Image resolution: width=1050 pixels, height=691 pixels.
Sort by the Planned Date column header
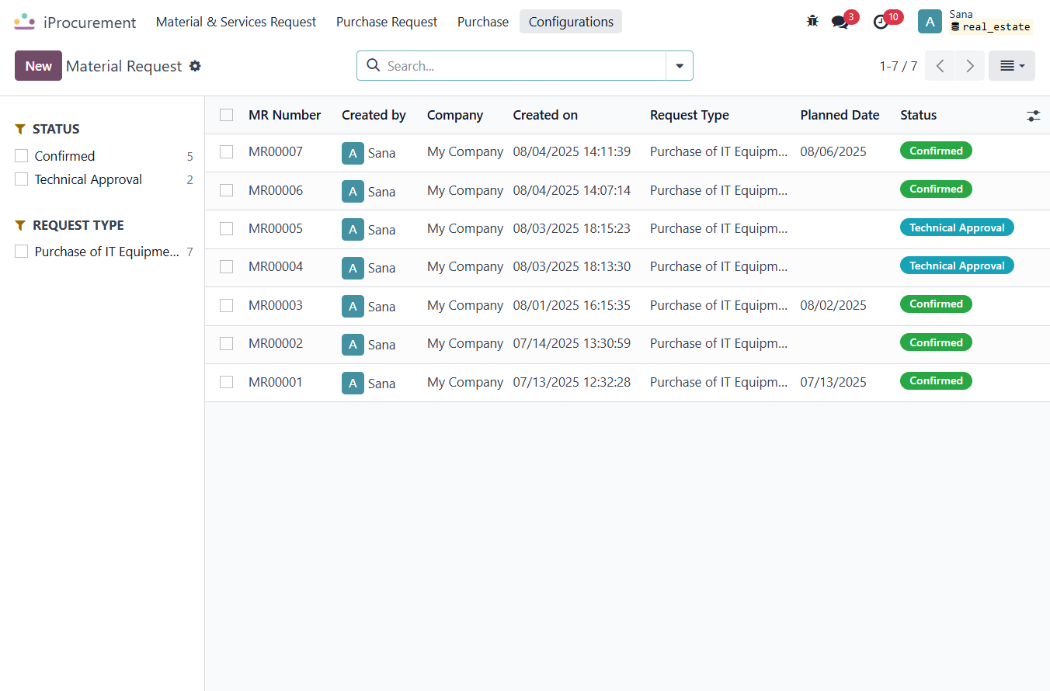click(840, 115)
